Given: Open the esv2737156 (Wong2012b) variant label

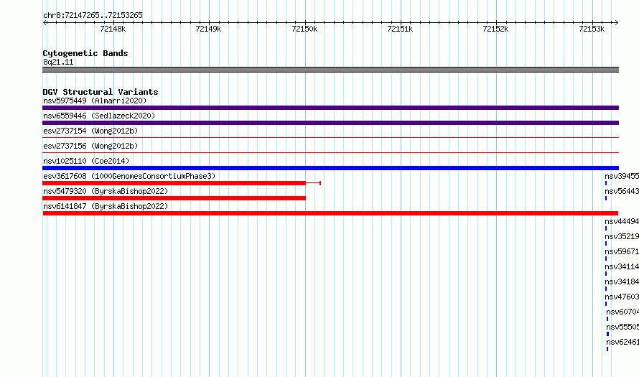Looking at the screenshot, I should 90,146.
